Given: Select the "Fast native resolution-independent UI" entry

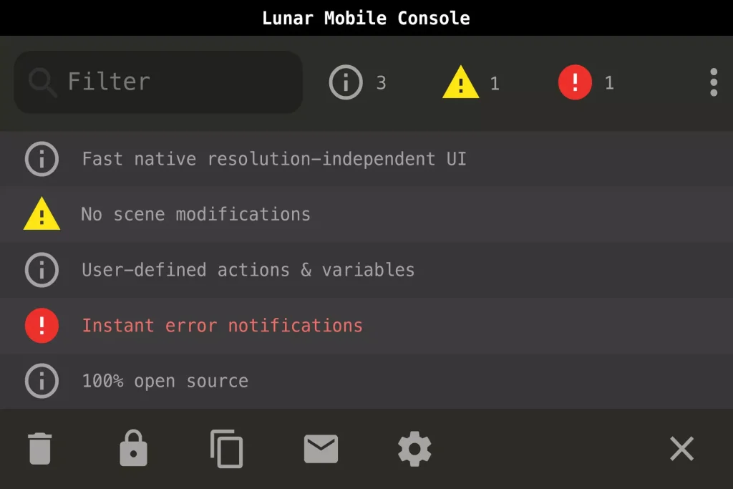Looking at the screenshot, I should (274, 159).
